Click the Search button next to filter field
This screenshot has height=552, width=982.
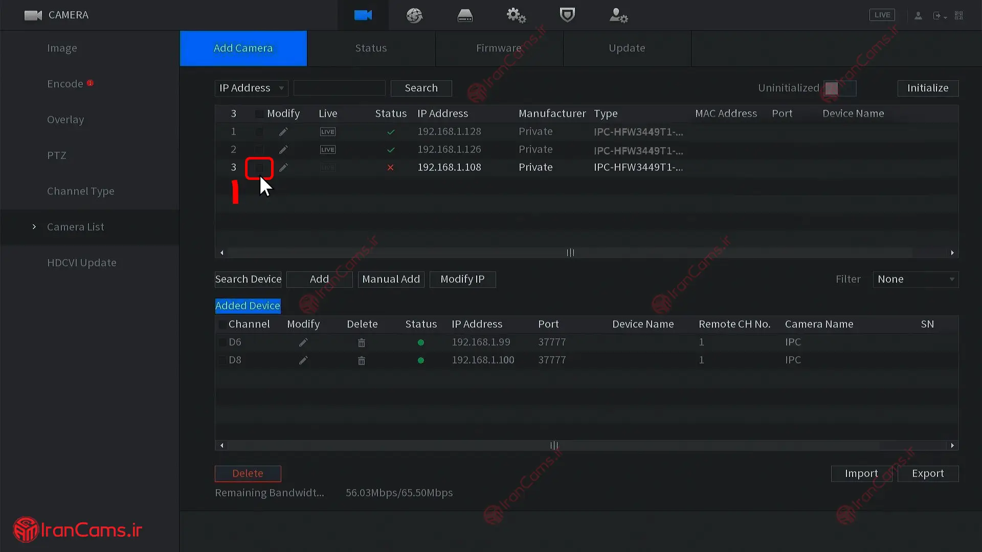(421, 88)
